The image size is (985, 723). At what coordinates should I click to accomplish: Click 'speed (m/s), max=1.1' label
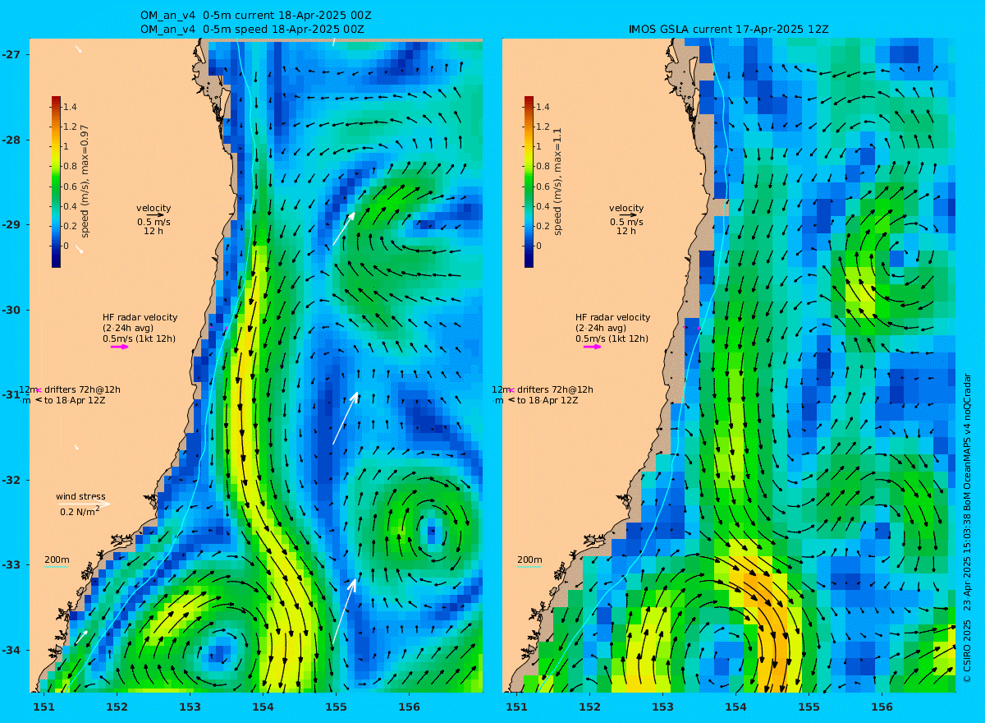[x=557, y=182]
